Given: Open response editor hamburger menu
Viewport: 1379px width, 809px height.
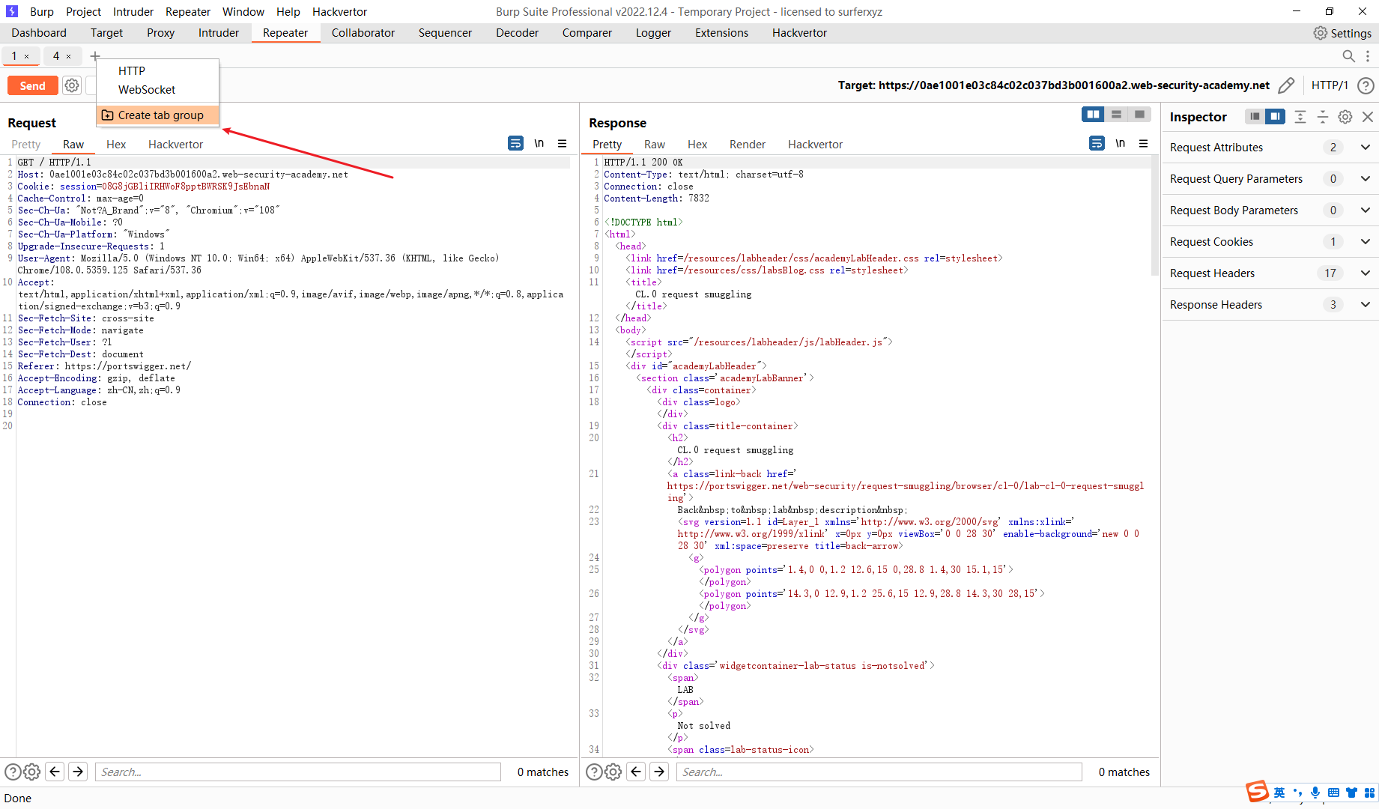Looking at the screenshot, I should coord(1144,143).
